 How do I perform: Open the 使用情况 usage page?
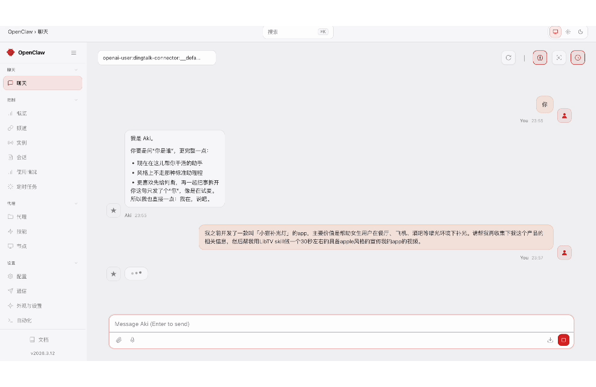click(x=42, y=172)
